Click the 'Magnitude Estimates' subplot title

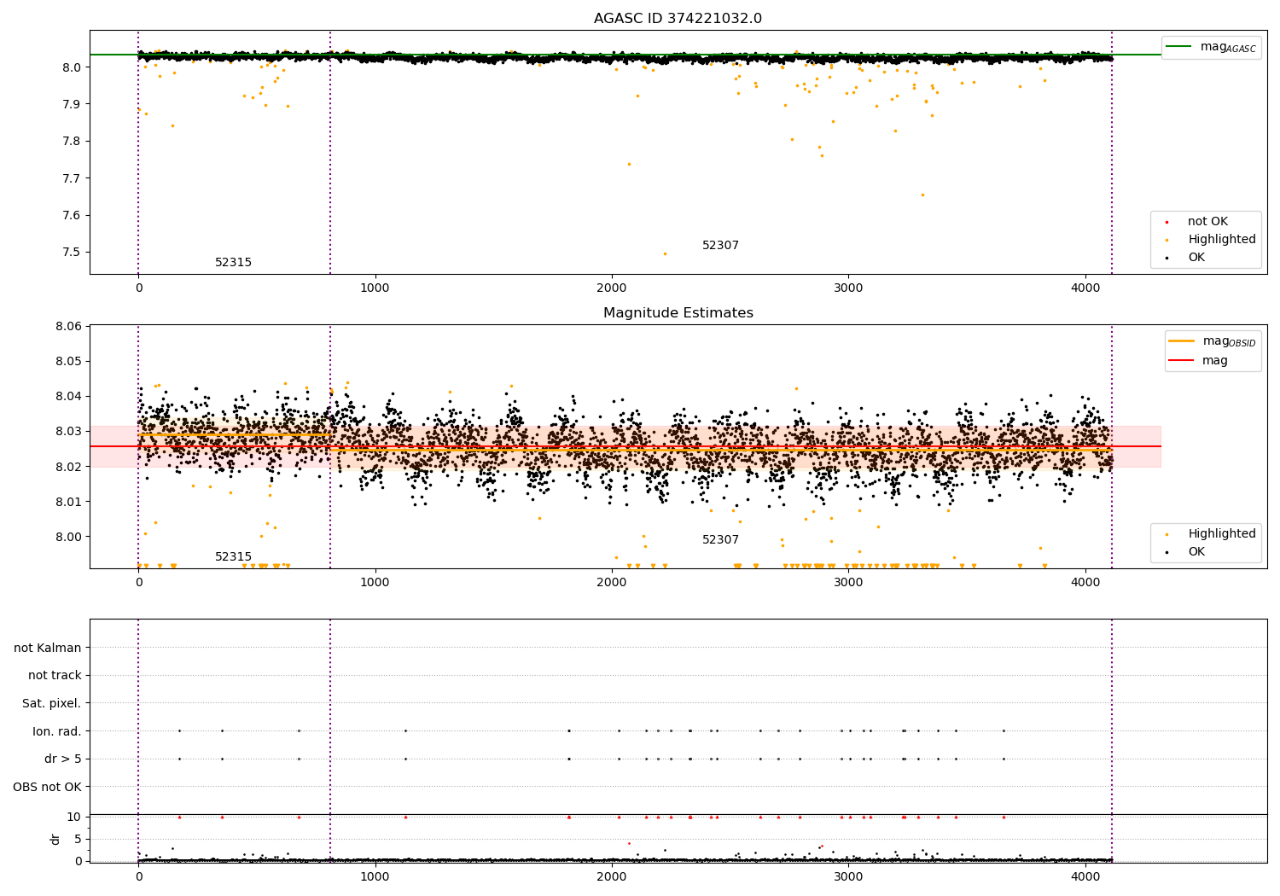coord(678,313)
